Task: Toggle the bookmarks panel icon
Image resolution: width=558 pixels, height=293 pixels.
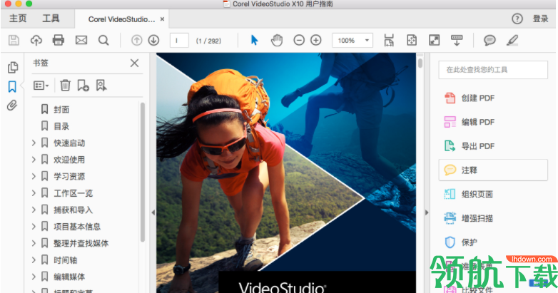Action: click(x=12, y=86)
